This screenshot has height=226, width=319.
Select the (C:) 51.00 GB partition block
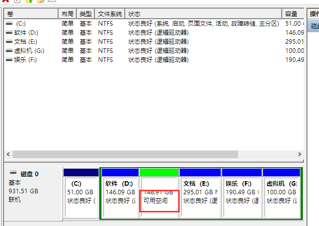(x=81, y=193)
